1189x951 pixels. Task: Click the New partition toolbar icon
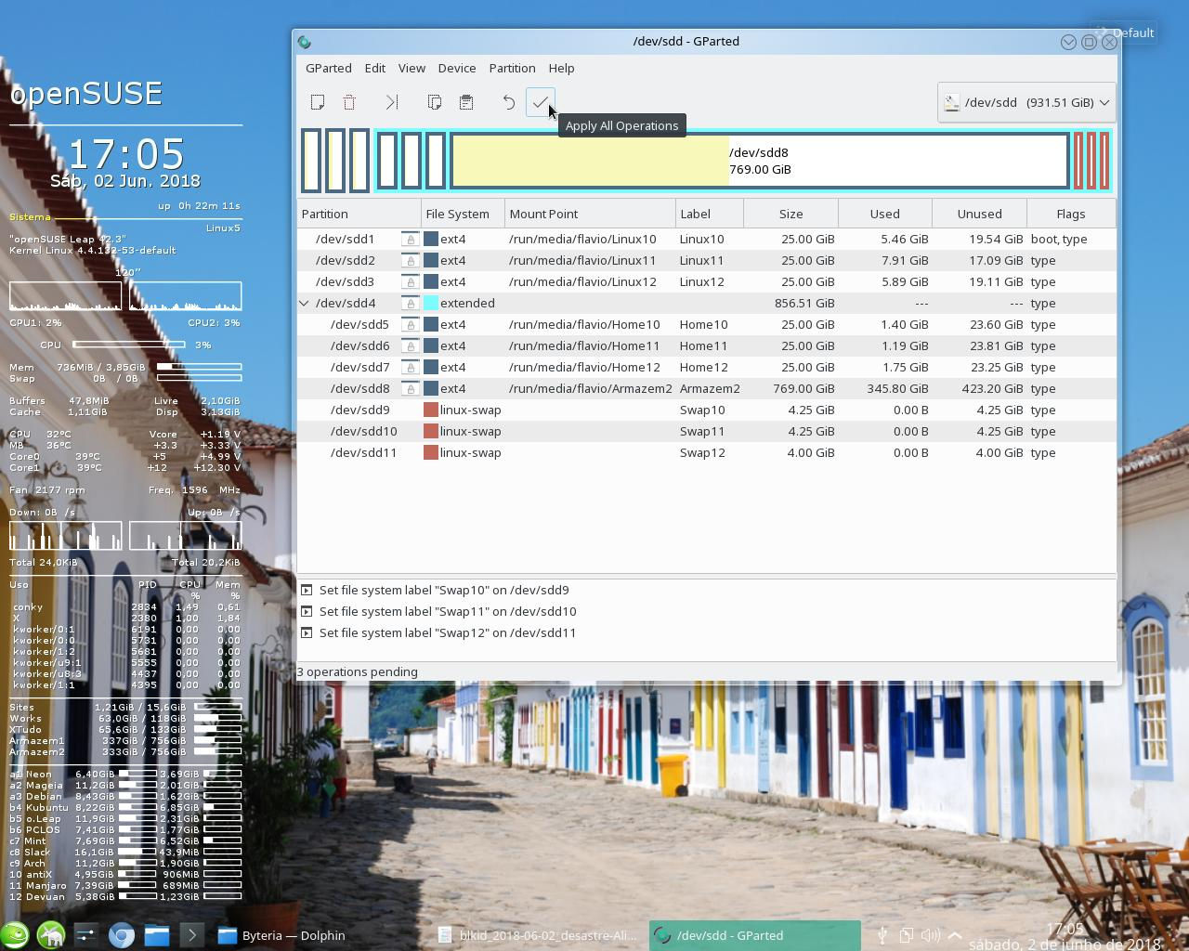point(318,102)
